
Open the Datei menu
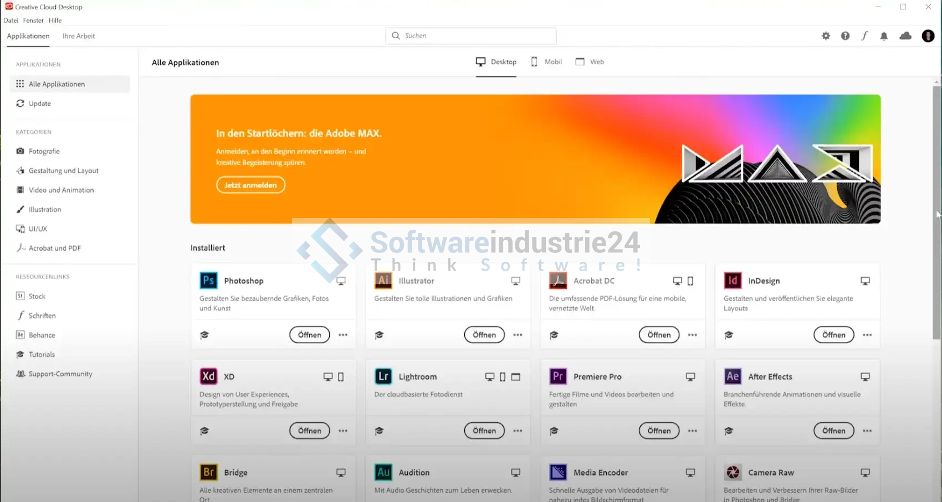(x=11, y=20)
